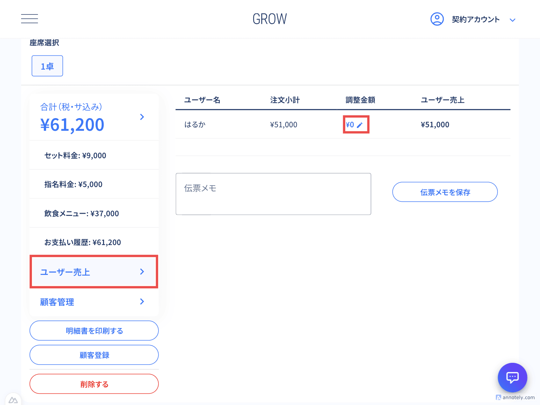
Task: Click the 明細書を印刷する button
Action: (x=94, y=330)
